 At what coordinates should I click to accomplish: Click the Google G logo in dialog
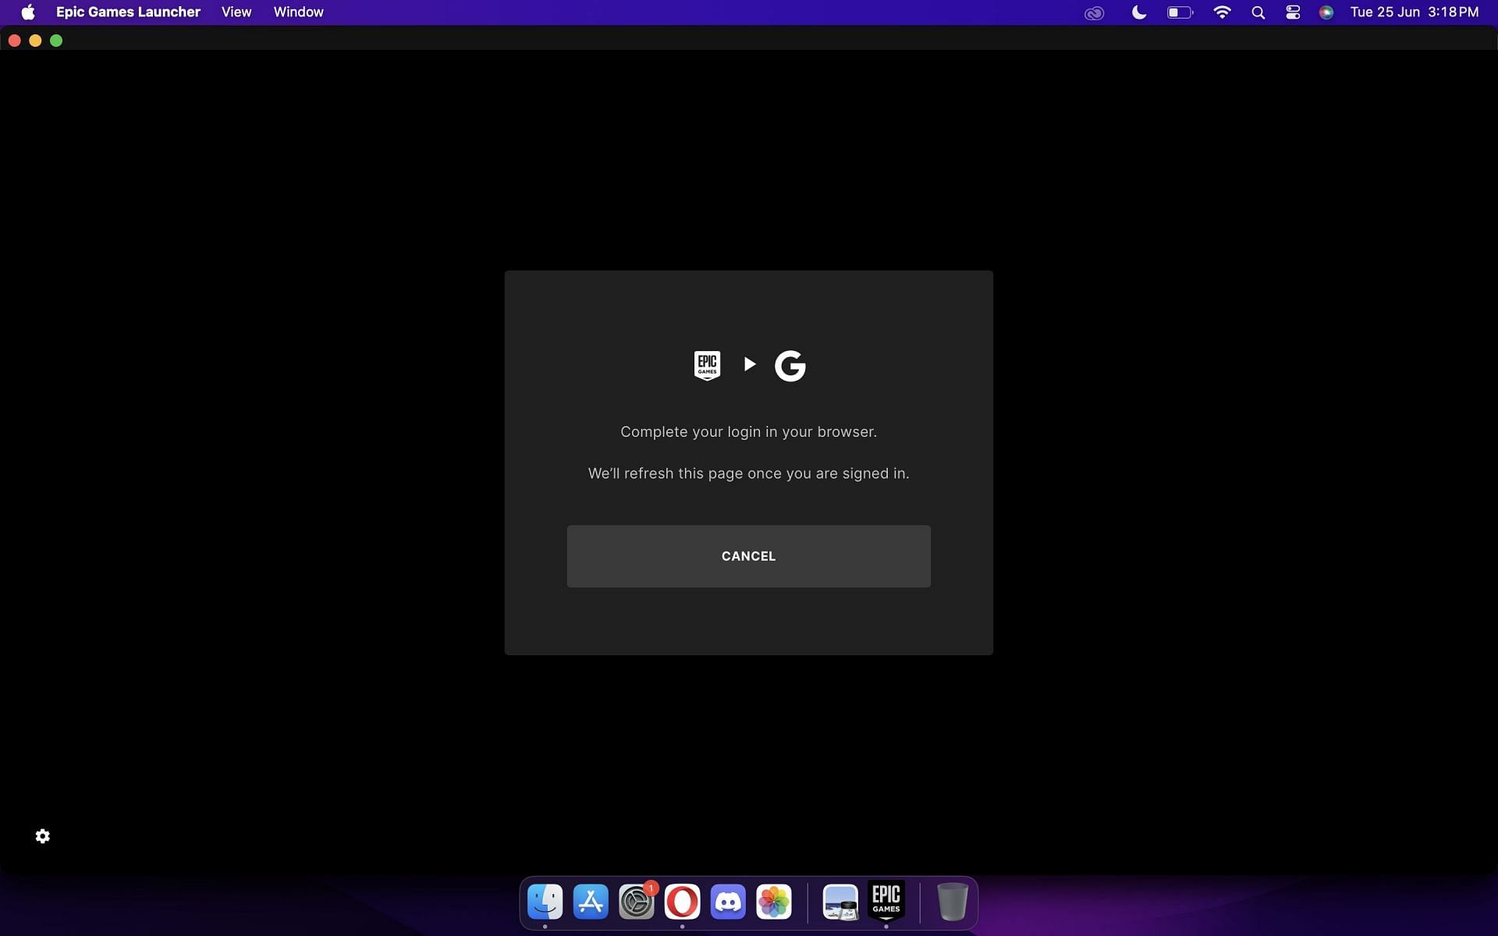click(790, 365)
